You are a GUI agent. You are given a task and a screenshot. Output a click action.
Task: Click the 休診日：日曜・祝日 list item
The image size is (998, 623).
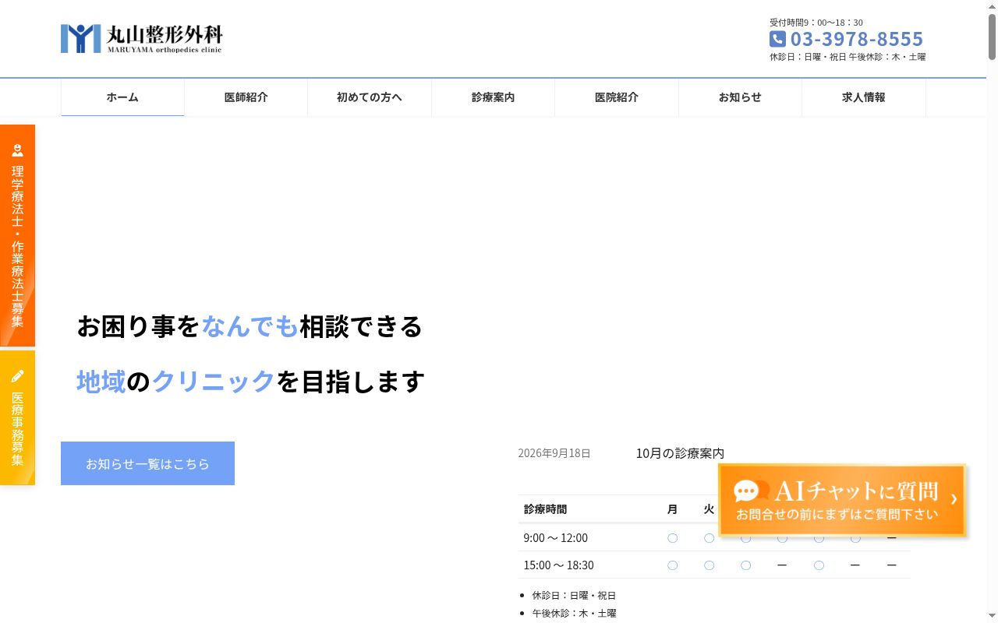coord(574,596)
